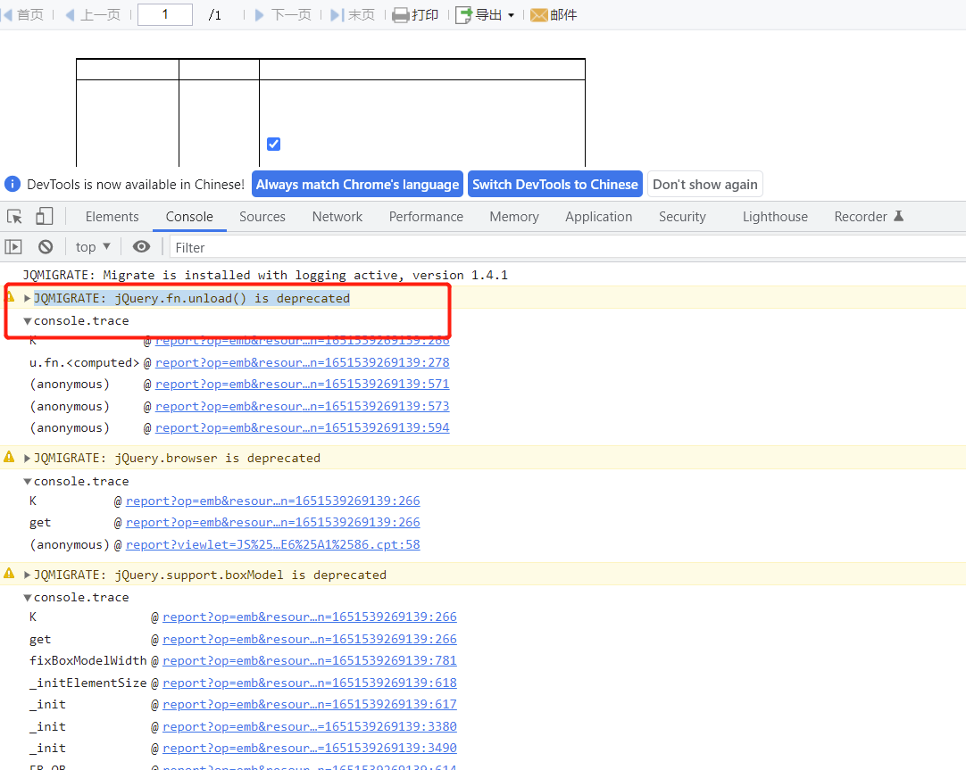Open _init source link ending :617
The image size is (966, 770).
310,705
